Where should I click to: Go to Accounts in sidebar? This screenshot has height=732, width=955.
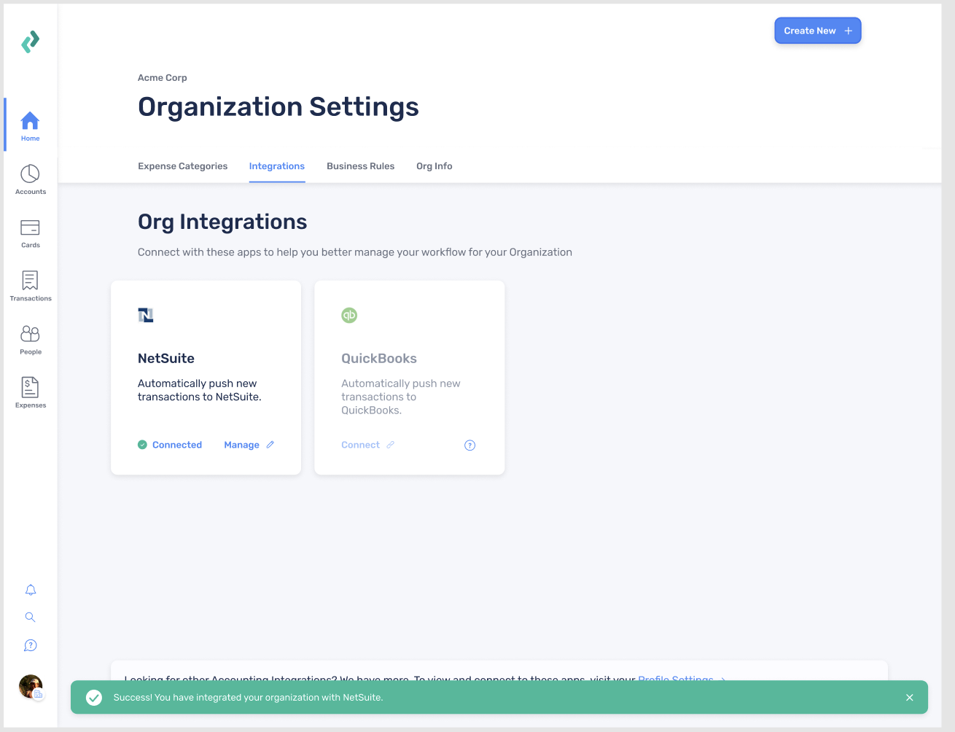pos(30,179)
